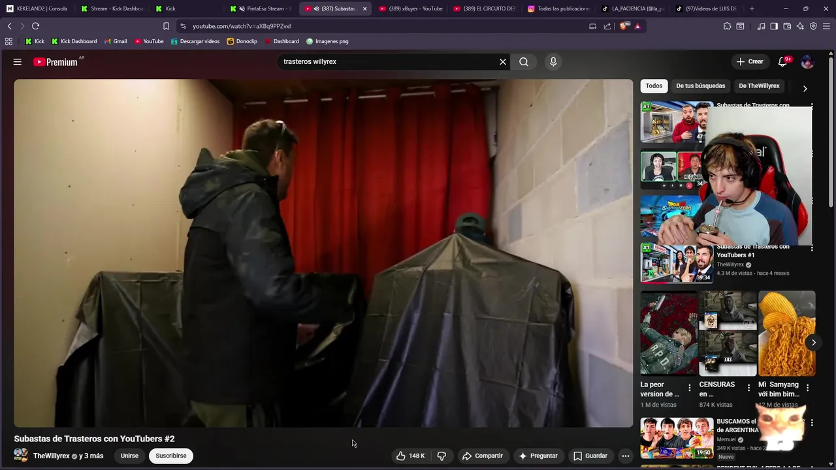Switch to (389) xBuyer YouTube tab
This screenshot has width=836, height=470.
click(x=411, y=8)
